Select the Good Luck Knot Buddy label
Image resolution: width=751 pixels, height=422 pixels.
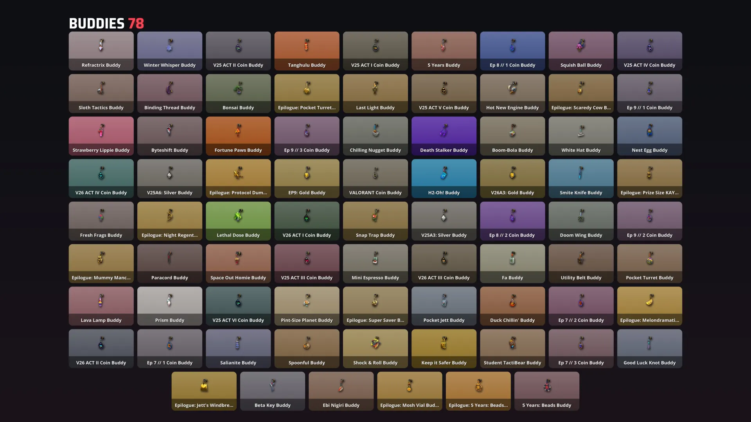click(650, 363)
